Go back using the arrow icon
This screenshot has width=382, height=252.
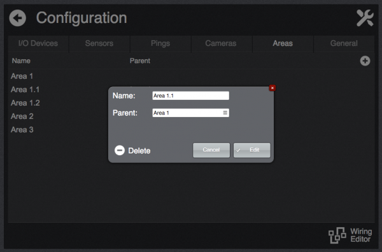click(x=18, y=18)
